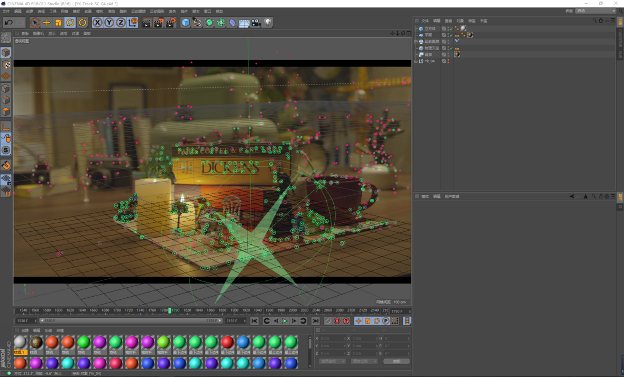Toggle the green checkmark on 立方体 object
Screen dimensions: 624x377
pyautogui.click(x=451, y=29)
